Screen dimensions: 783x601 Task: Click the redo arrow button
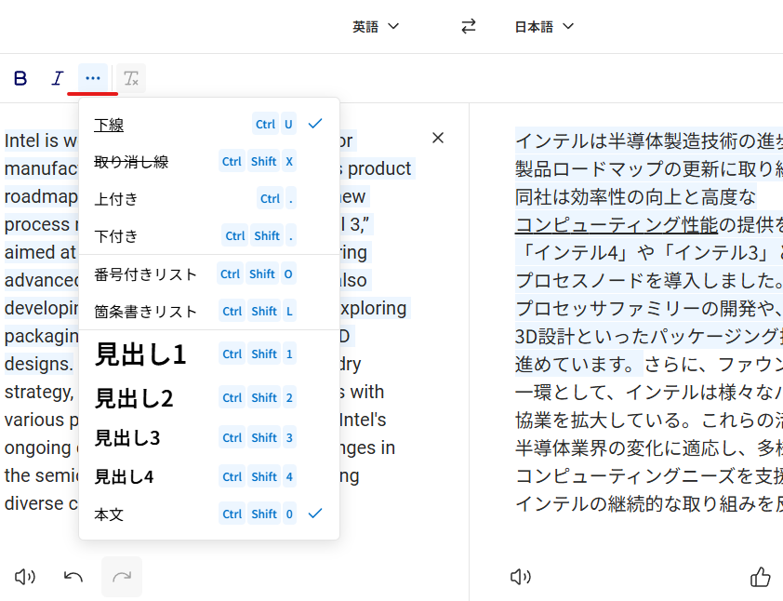(x=122, y=577)
